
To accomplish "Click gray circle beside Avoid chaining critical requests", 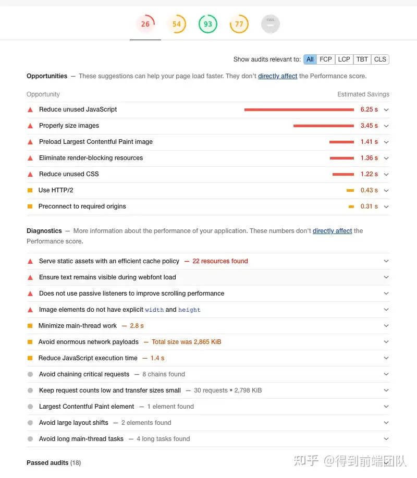I will point(30,374).
